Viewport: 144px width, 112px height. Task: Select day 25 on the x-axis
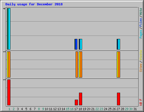(110, 109)
